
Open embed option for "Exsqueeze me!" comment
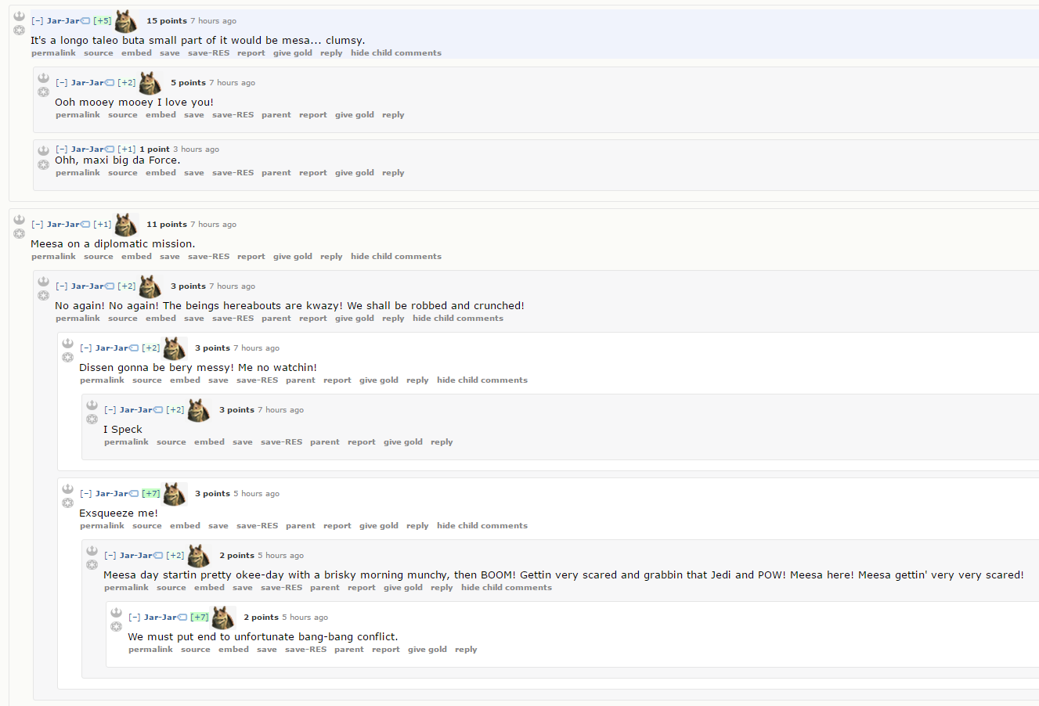(186, 526)
